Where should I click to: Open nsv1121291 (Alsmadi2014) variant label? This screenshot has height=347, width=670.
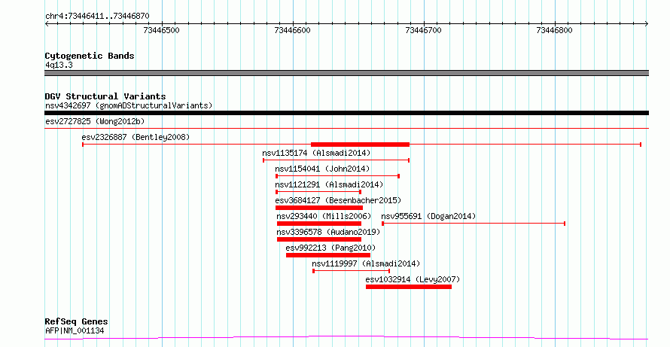[329, 184]
